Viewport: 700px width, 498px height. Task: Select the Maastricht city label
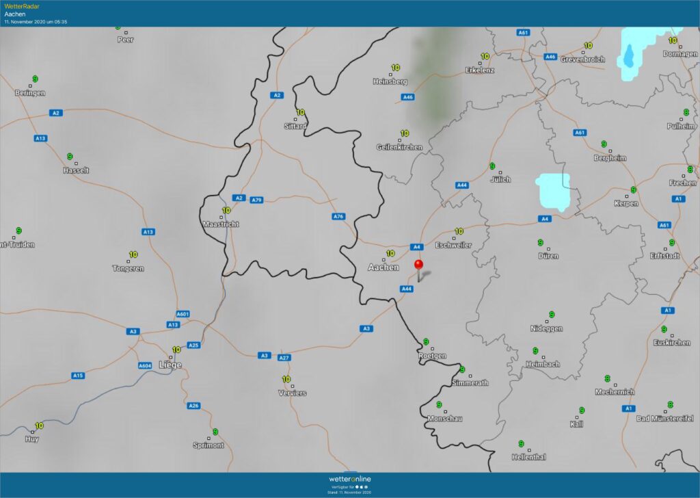point(221,224)
